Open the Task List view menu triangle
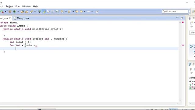195x110 pixels. tap(192, 27)
